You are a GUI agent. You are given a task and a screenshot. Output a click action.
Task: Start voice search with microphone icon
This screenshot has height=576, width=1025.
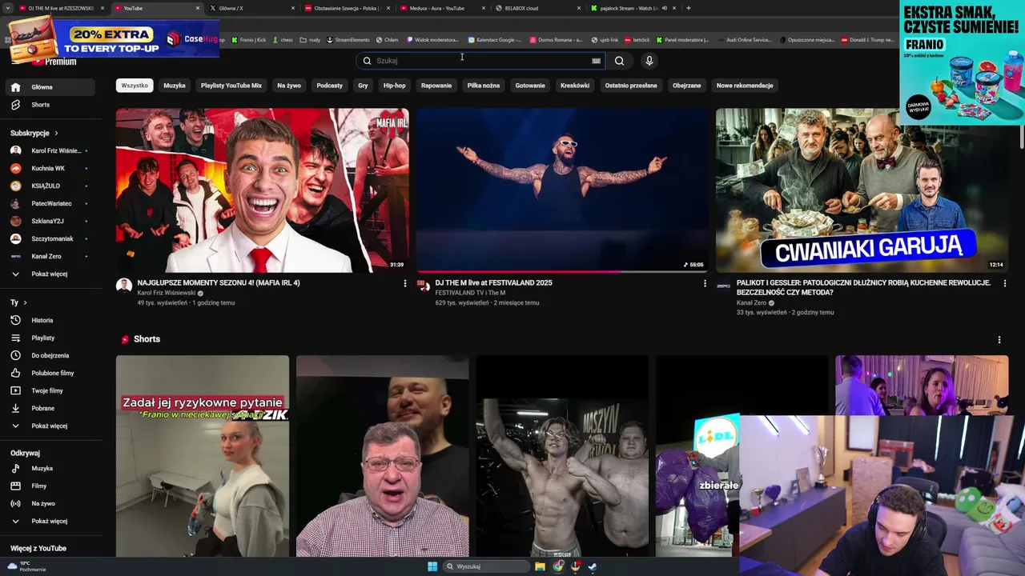pos(649,61)
